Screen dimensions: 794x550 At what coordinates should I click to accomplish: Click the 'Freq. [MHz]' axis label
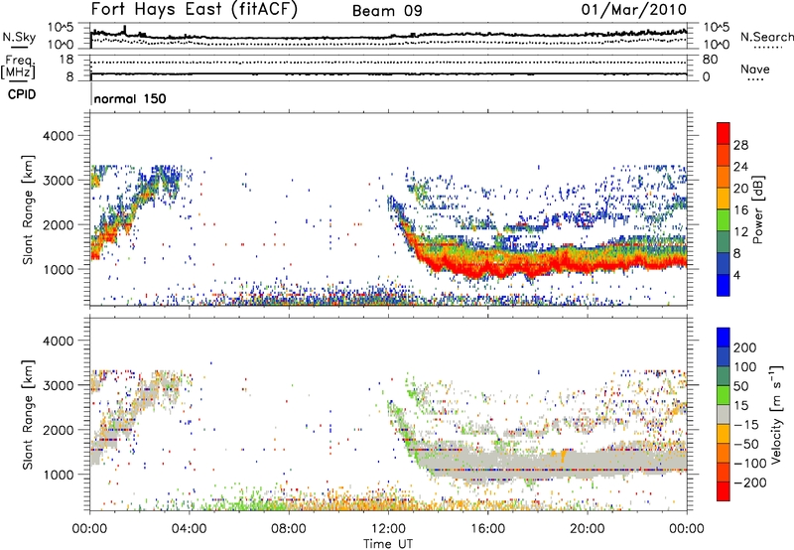tap(18, 67)
